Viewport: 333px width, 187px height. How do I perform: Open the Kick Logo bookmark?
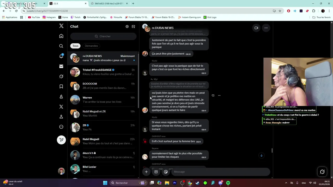tap(210, 17)
